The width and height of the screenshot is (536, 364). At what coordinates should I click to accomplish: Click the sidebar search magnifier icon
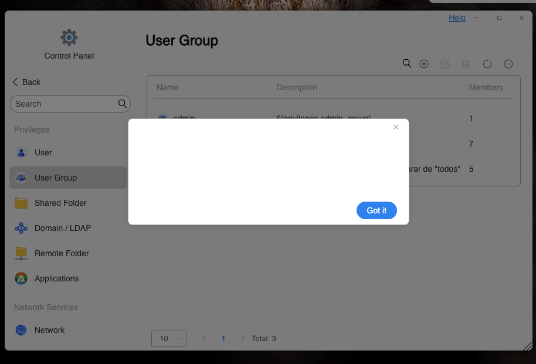point(123,104)
